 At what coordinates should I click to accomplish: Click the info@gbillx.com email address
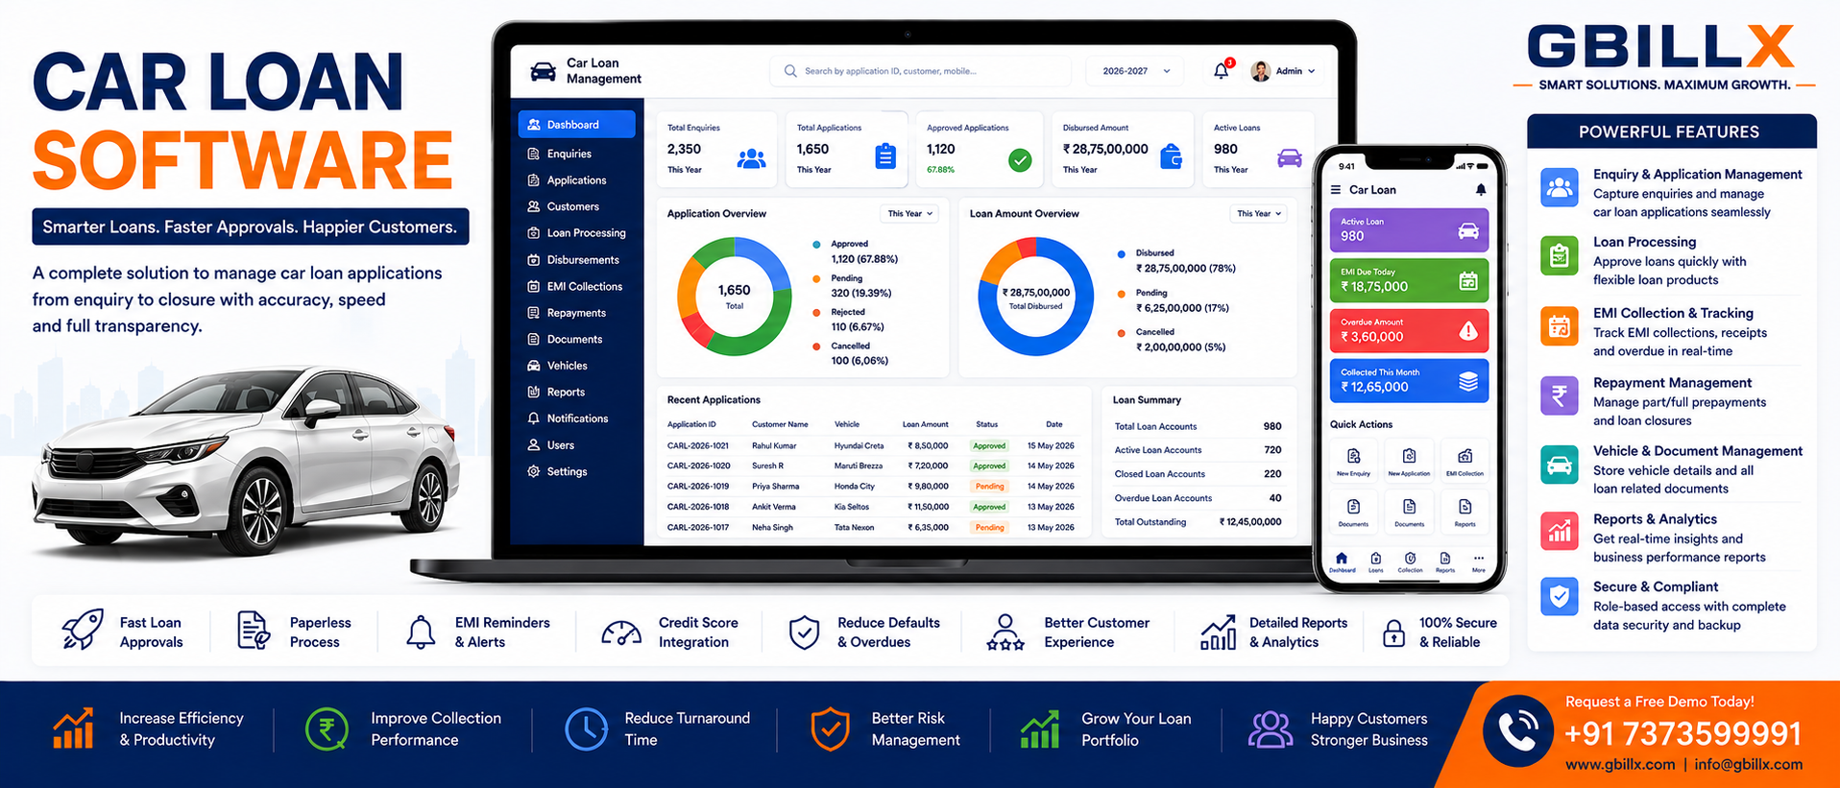point(1748,765)
